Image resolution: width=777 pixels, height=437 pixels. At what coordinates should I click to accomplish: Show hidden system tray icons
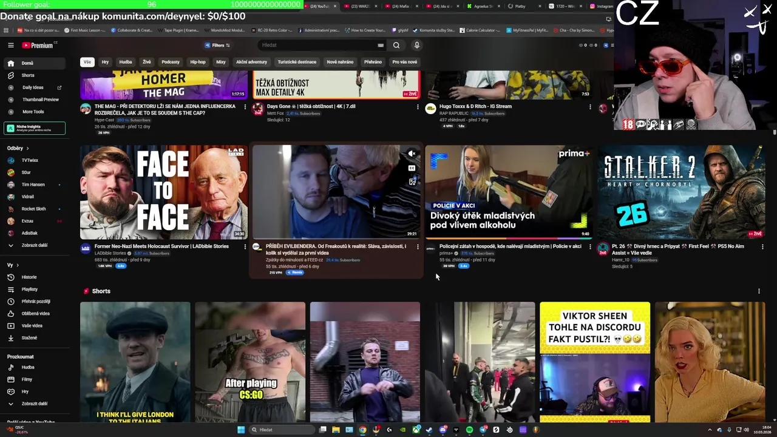coord(709,430)
